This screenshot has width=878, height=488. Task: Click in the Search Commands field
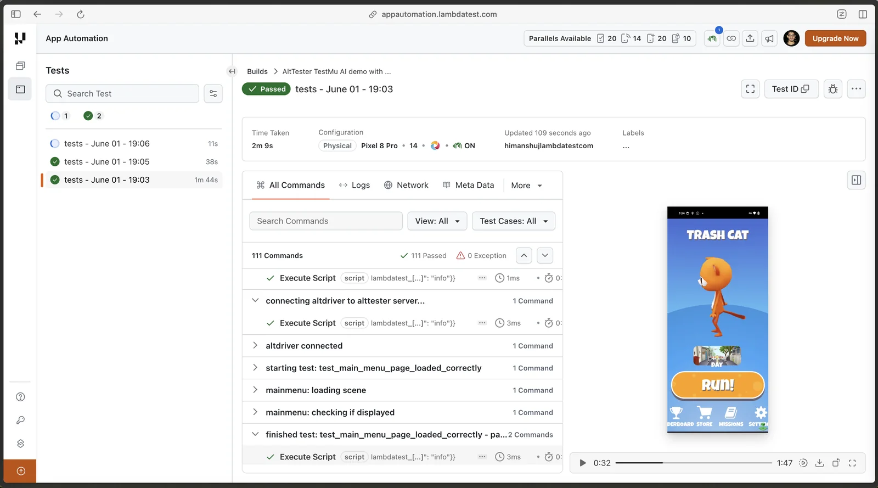pos(326,221)
